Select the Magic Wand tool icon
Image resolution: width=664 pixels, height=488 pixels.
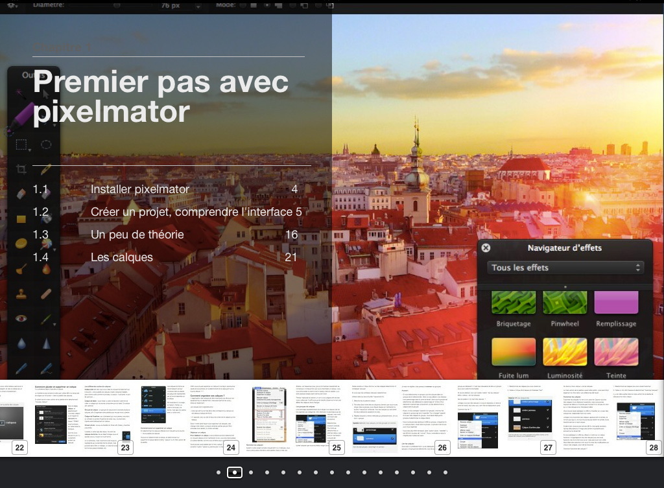pos(20,93)
